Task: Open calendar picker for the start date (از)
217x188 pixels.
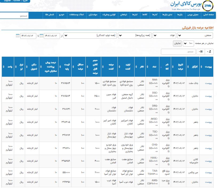Action: [x=41, y=36]
